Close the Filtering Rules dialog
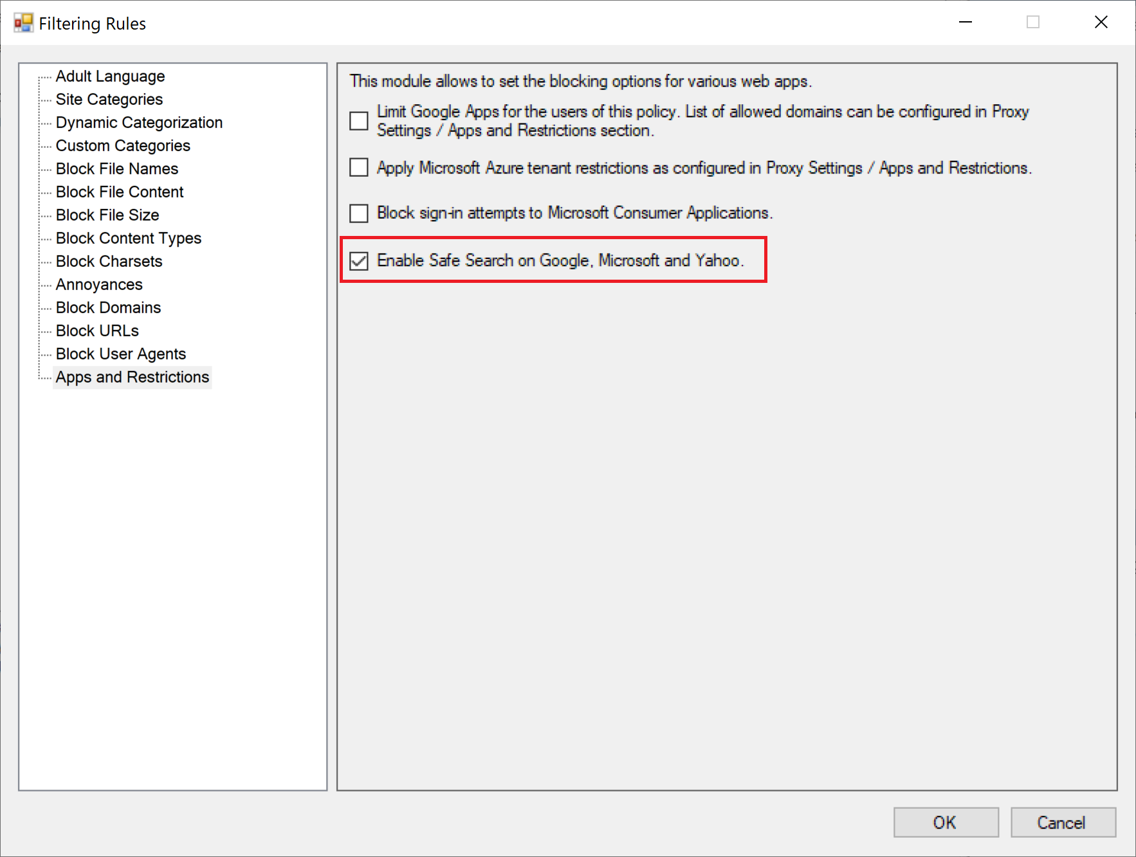 [x=1101, y=22]
